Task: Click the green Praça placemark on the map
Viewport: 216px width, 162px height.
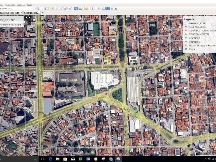Action: coord(136,113)
